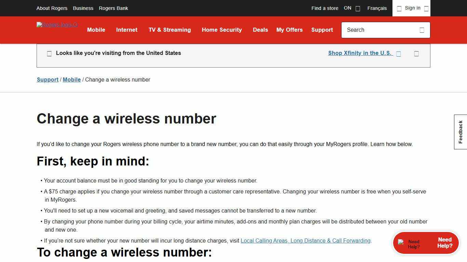Screen dimensions: 467x262
Task: Open the Support menu item
Action: point(322,30)
